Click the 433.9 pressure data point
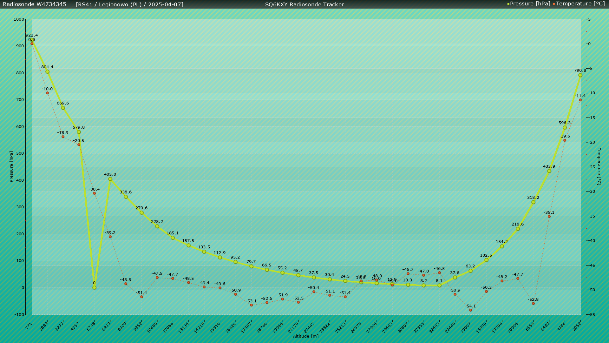The width and height of the screenshot is (609, 343). 549,171
